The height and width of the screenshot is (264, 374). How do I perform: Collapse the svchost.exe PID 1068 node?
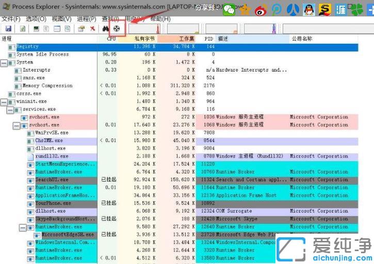click(x=16, y=126)
